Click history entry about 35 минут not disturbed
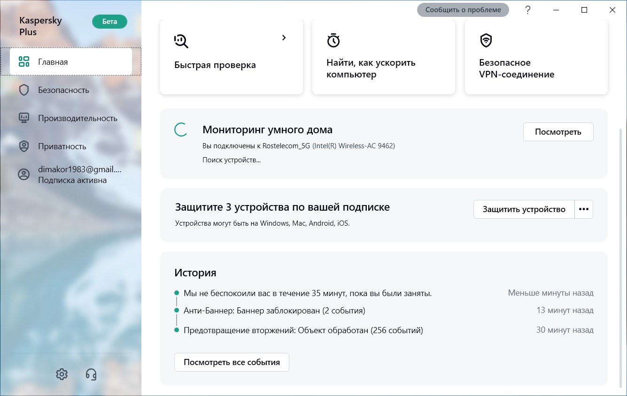The width and height of the screenshot is (627, 396). coord(308,293)
